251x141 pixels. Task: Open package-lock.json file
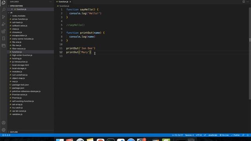tap(20, 85)
